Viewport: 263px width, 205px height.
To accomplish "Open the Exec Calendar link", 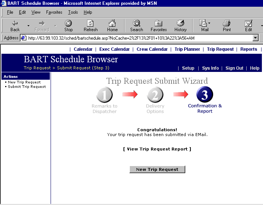I will click(115, 49).
